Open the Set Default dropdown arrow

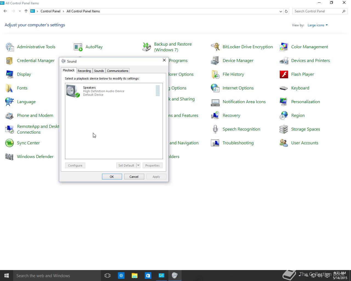tap(138, 165)
